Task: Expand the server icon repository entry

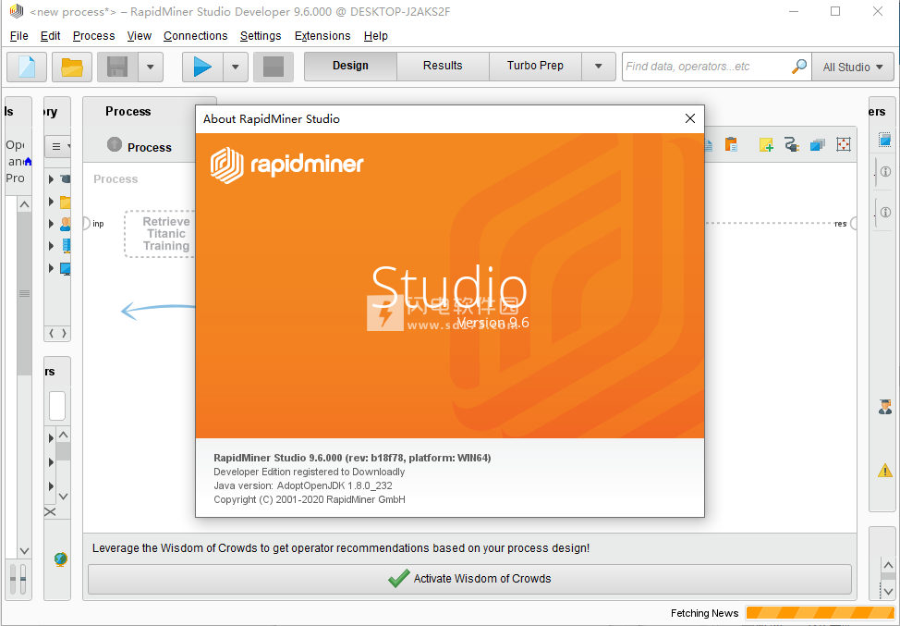Action: tap(51, 246)
